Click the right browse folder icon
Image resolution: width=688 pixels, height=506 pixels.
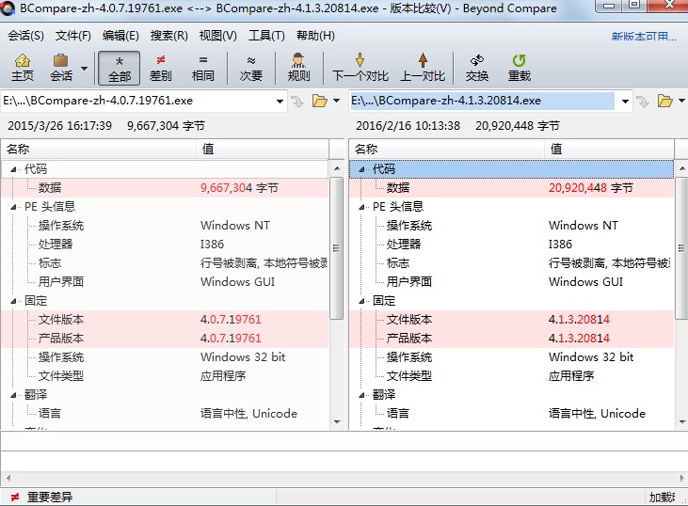click(x=664, y=101)
